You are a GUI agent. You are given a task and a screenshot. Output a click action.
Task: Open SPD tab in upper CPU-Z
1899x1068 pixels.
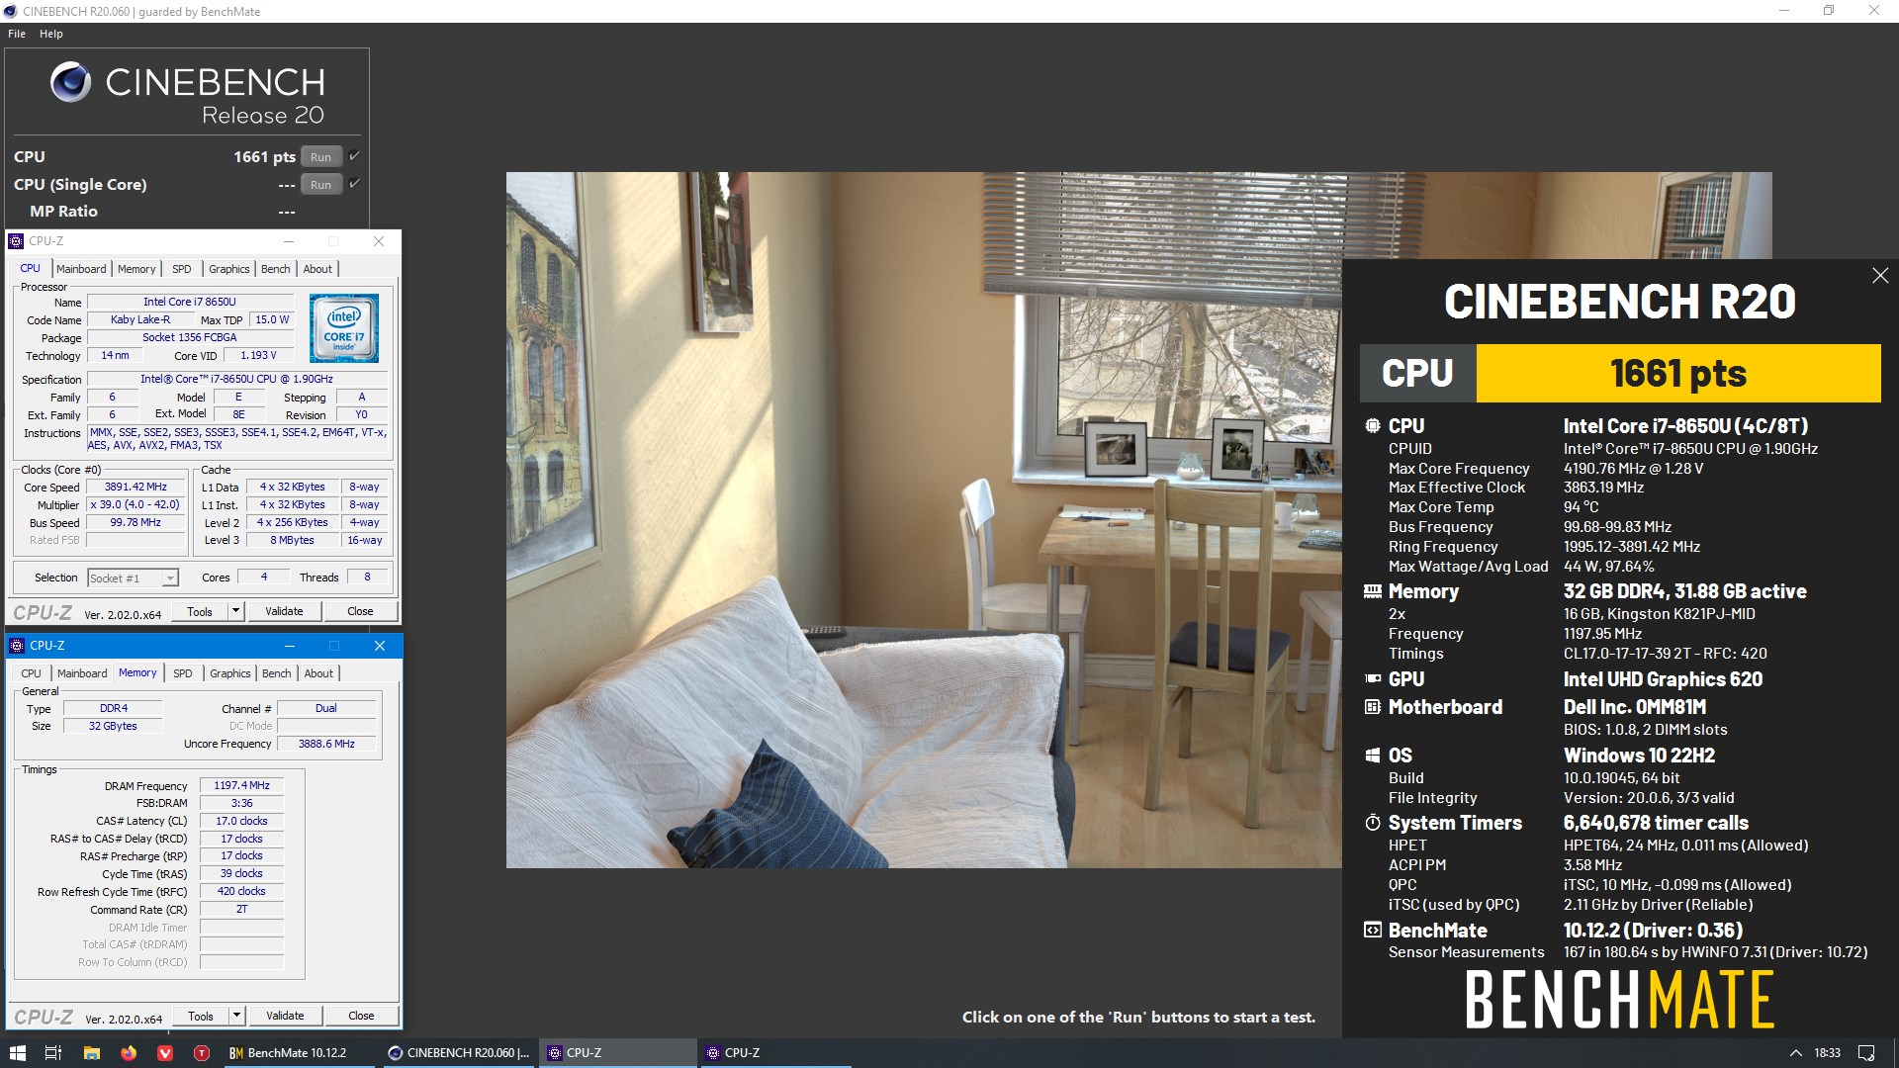point(182,269)
